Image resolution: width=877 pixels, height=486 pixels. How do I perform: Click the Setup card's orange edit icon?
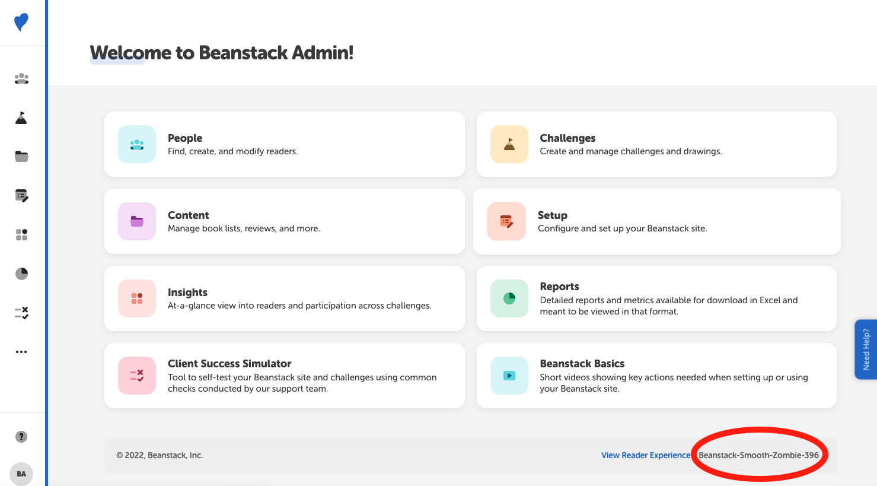point(506,221)
